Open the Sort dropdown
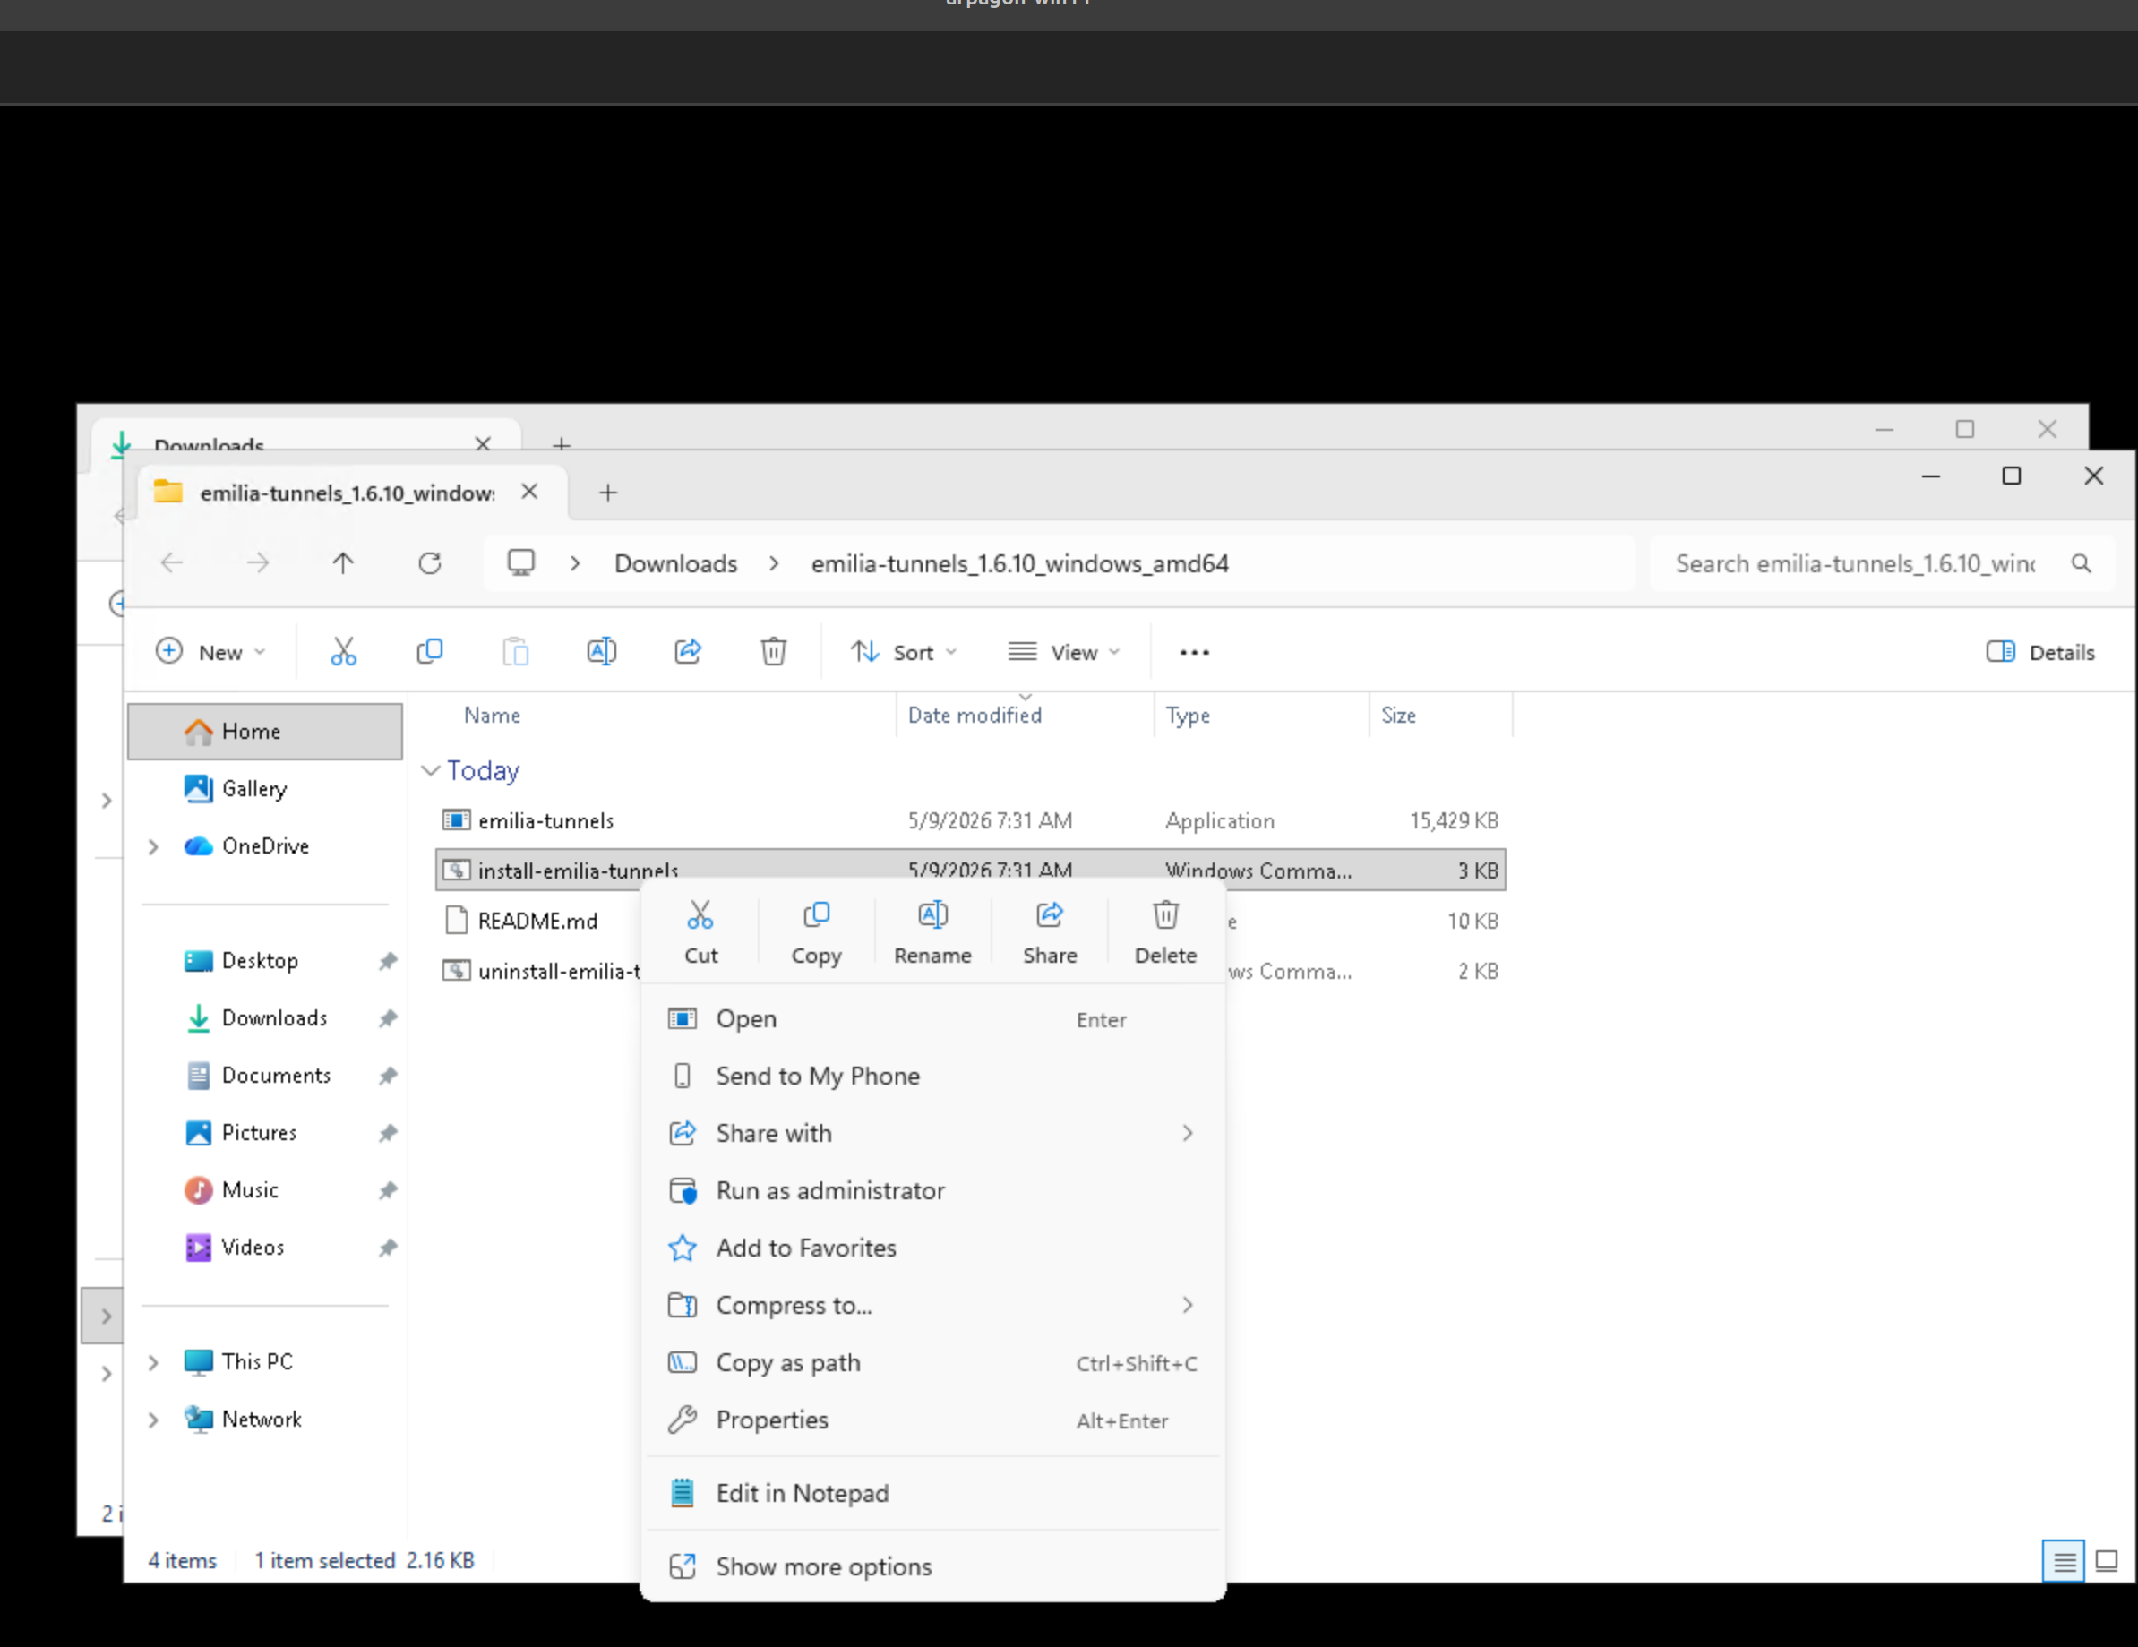2138x1647 pixels. click(904, 653)
